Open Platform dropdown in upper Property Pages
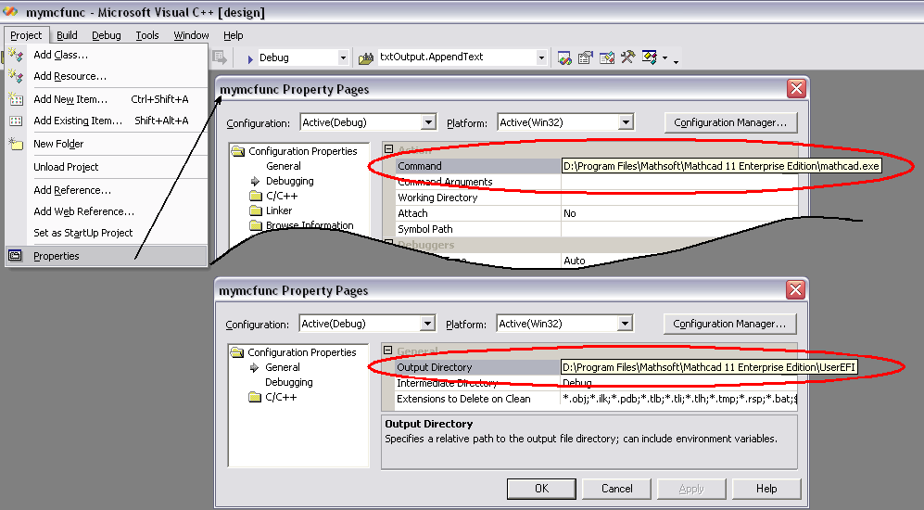The width and height of the screenshot is (924, 510). point(626,122)
